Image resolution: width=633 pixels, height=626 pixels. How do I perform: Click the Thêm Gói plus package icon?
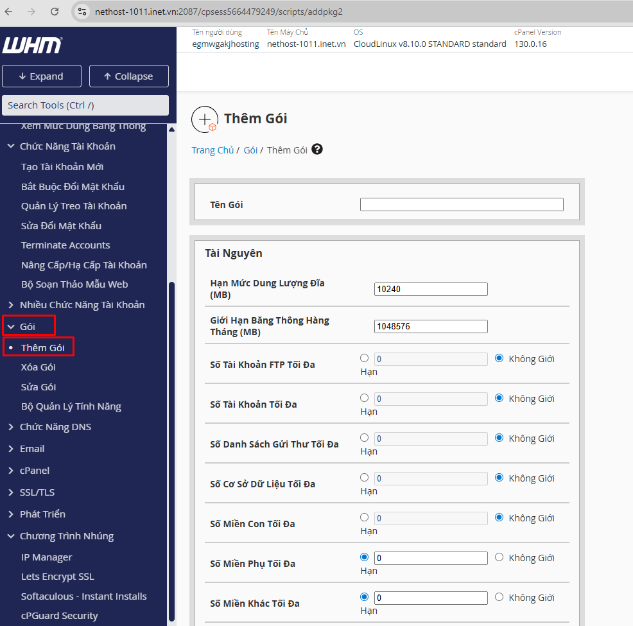coord(205,119)
